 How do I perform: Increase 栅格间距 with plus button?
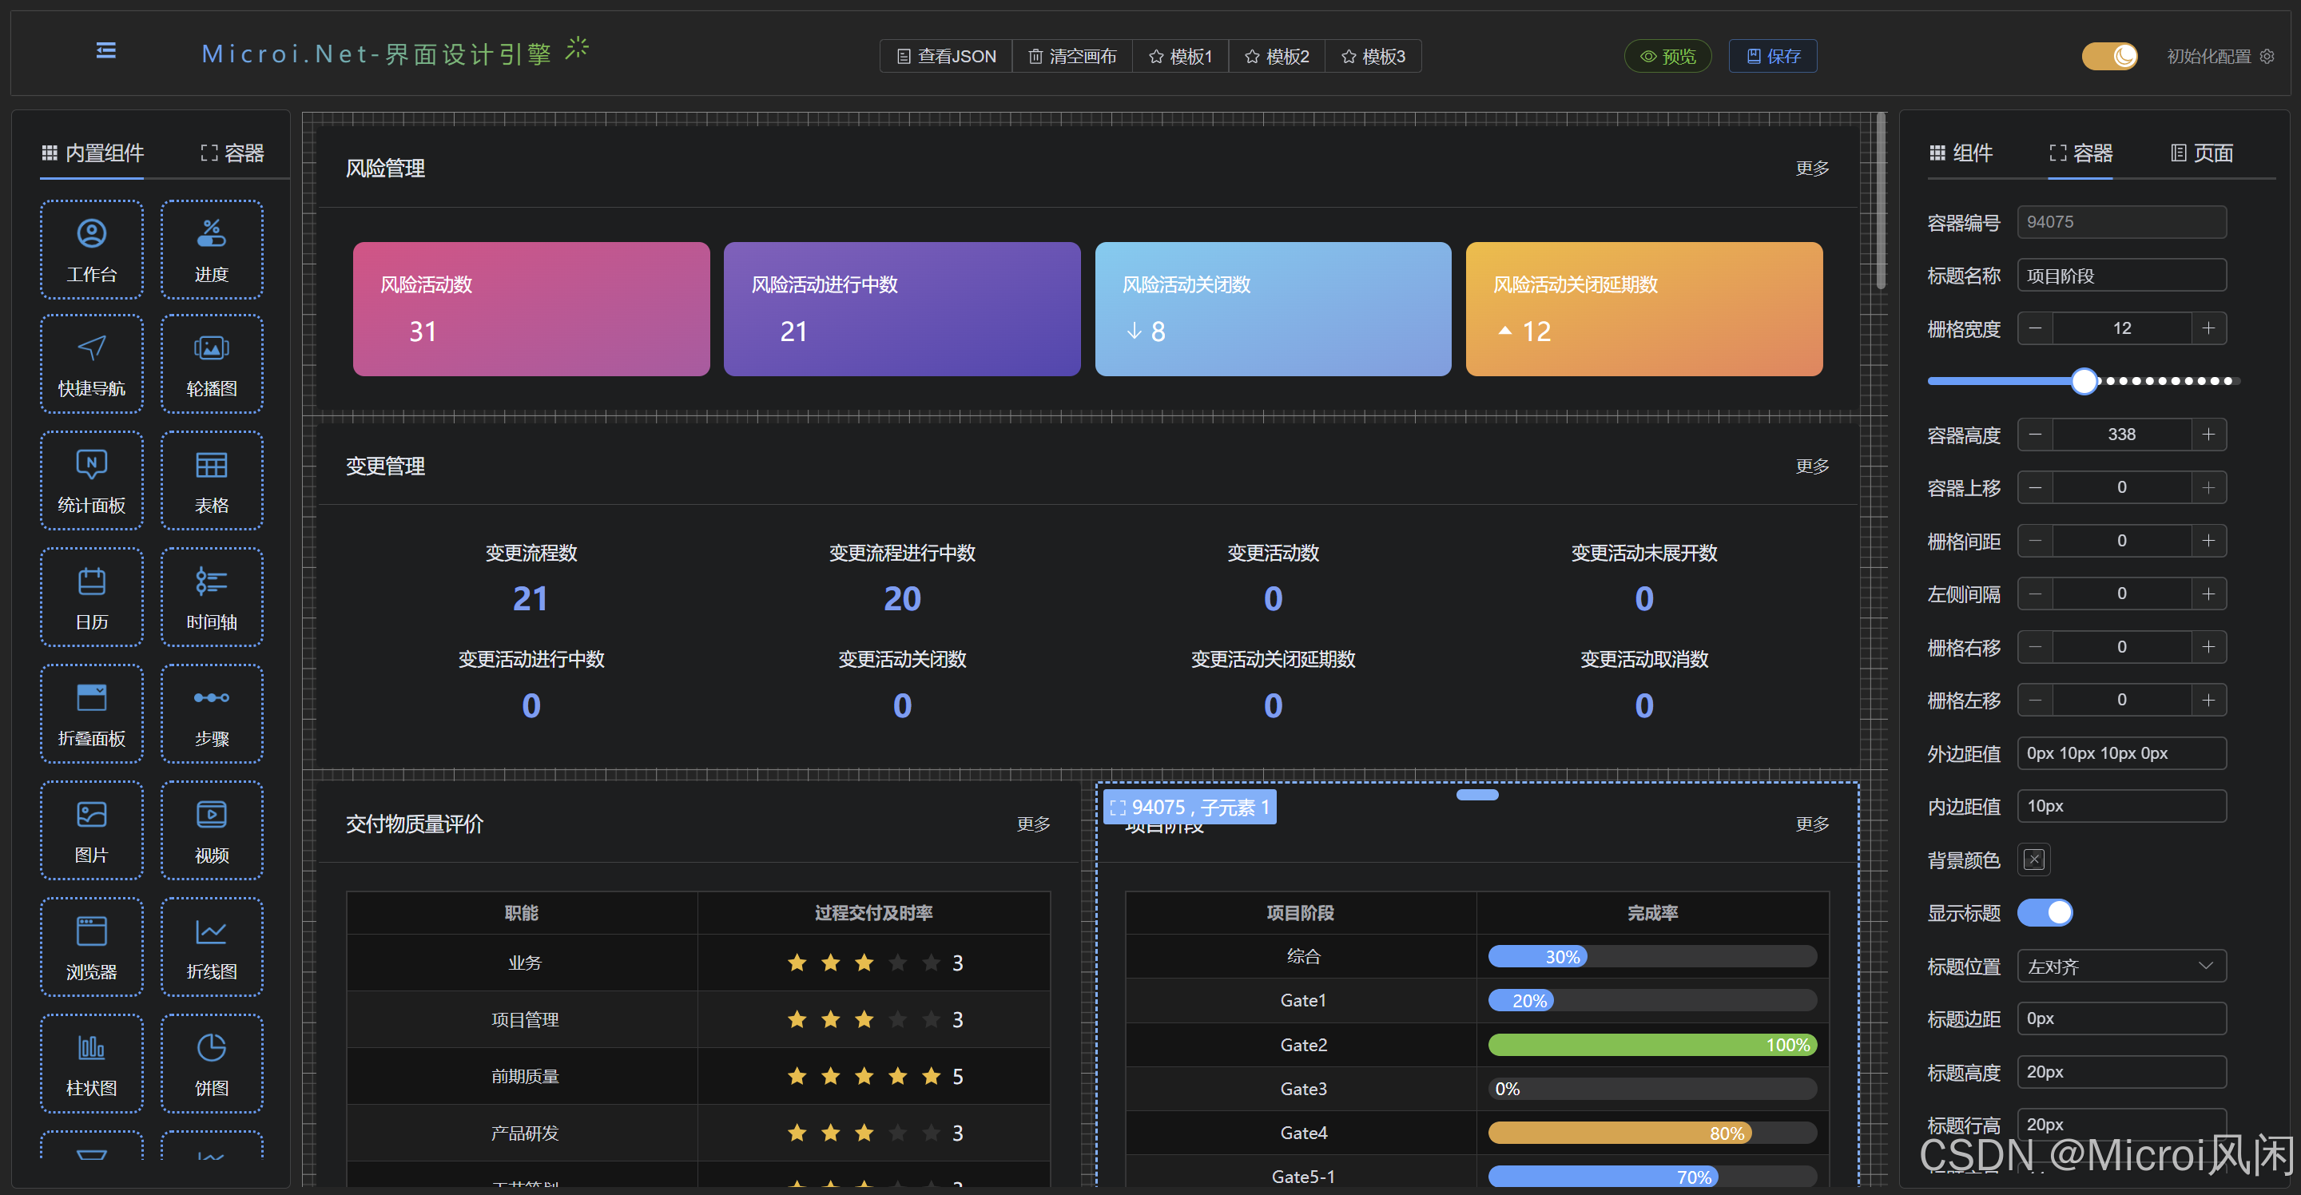[x=2208, y=542]
